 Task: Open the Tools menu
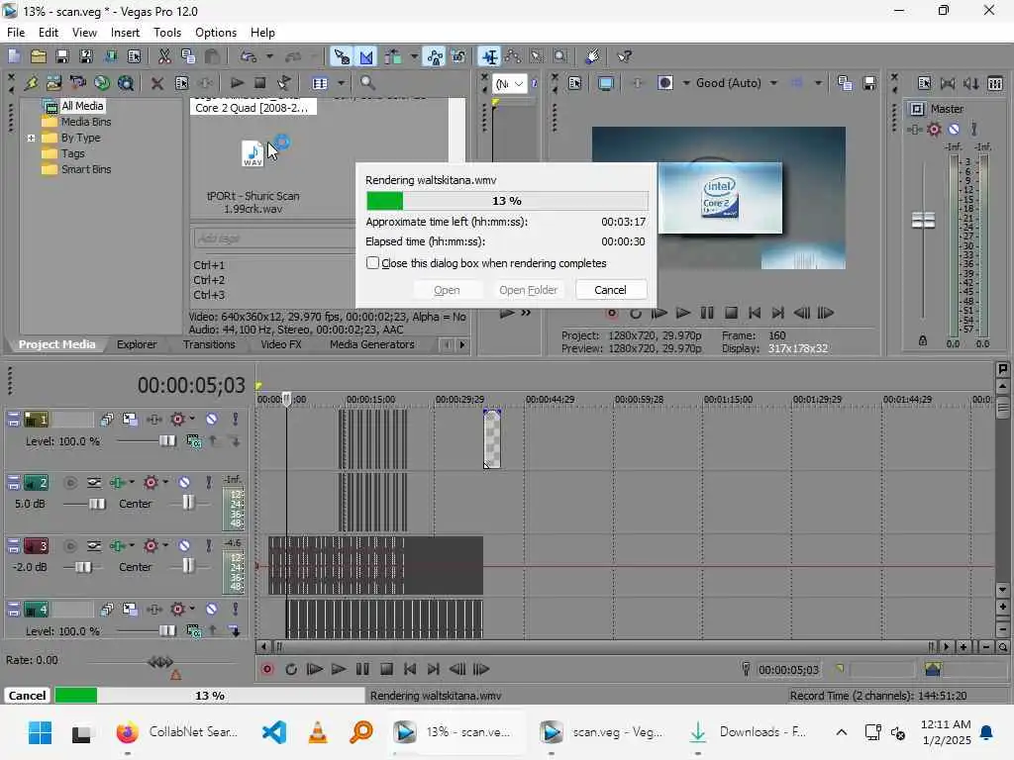point(166,33)
